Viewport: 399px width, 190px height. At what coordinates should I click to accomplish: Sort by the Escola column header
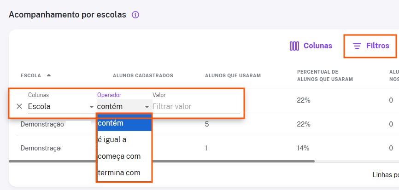31,75
